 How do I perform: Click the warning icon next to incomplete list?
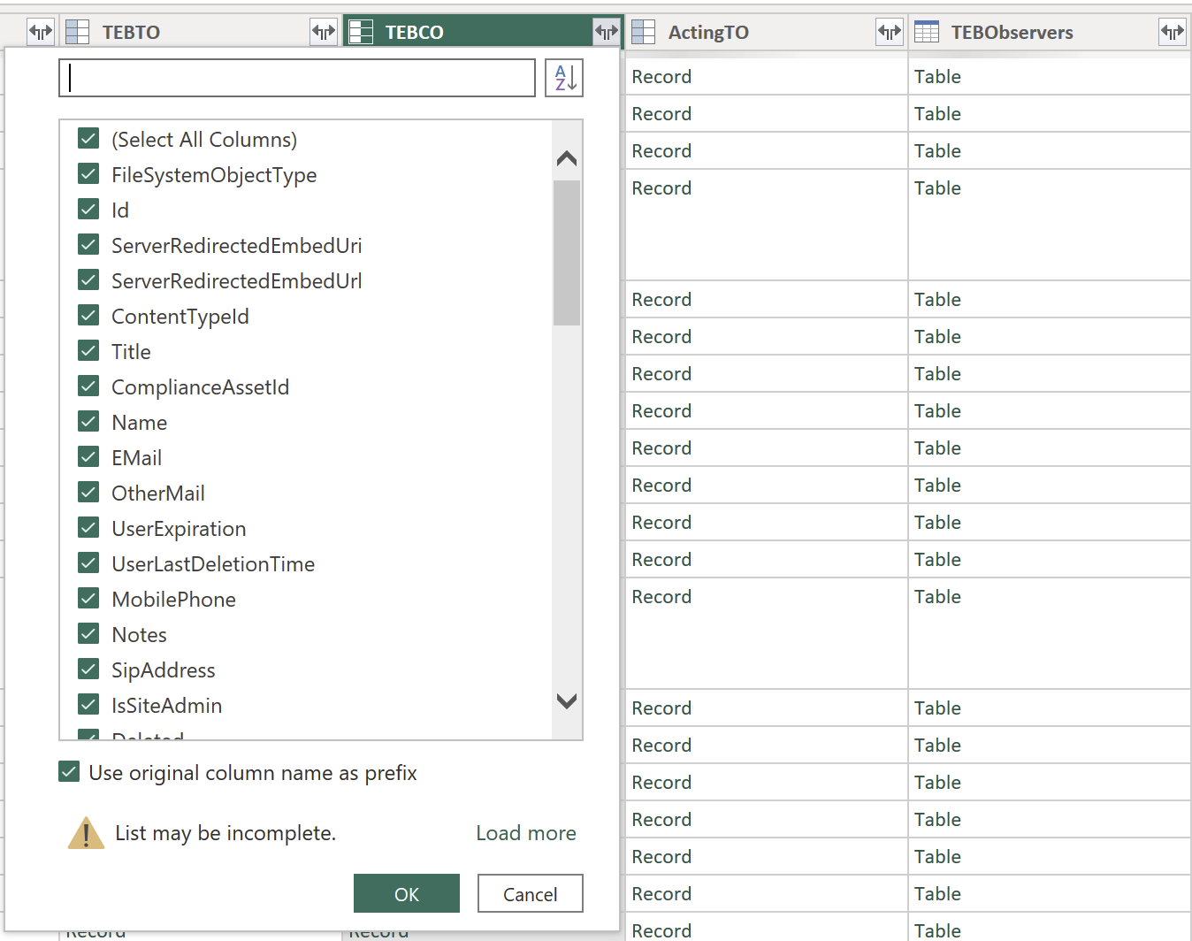point(86,833)
